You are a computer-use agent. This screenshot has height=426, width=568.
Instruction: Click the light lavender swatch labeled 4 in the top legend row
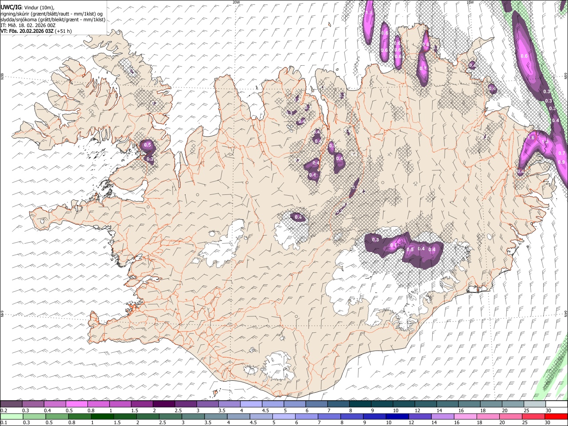pyautogui.click(x=251, y=404)
